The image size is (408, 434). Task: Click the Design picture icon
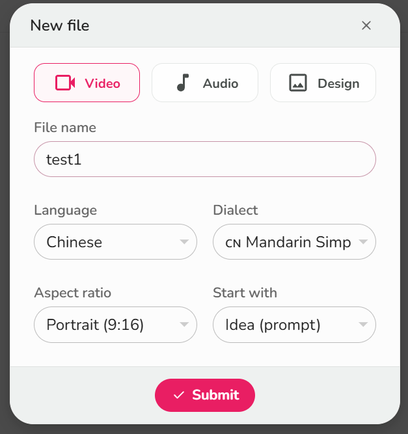coord(298,83)
